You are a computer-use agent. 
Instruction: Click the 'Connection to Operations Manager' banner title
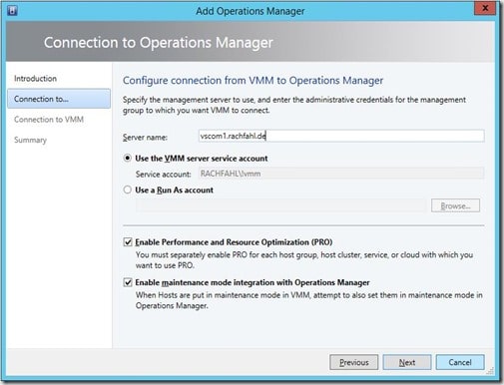pos(159,43)
